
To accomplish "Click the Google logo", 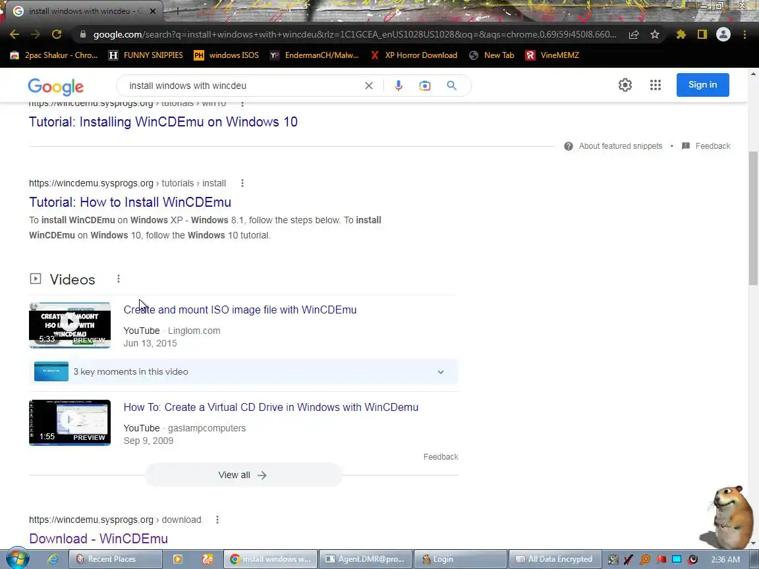I will pos(55,87).
